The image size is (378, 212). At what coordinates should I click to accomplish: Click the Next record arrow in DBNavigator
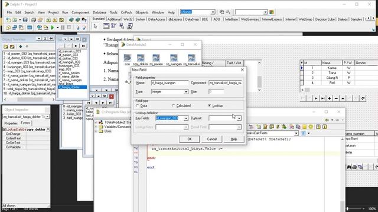click(x=316, y=98)
